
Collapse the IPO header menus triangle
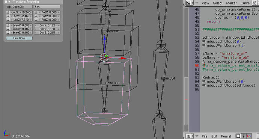pyautogui.click(x=197, y=3)
